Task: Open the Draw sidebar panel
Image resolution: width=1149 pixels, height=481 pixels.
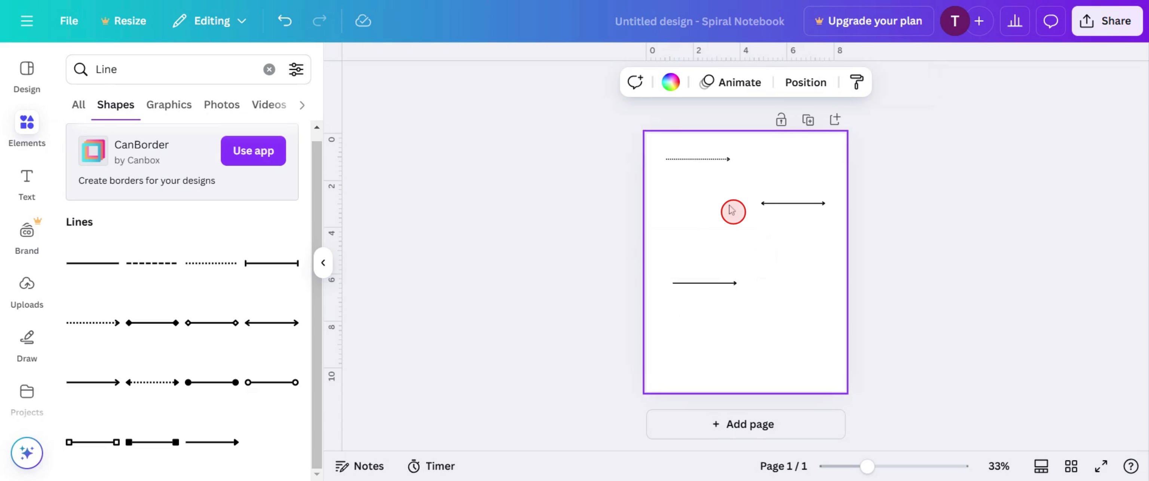Action: pyautogui.click(x=27, y=346)
